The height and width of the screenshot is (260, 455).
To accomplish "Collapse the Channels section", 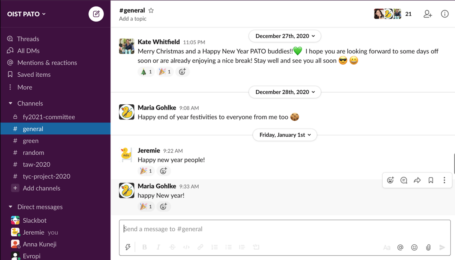I will pos(10,104).
